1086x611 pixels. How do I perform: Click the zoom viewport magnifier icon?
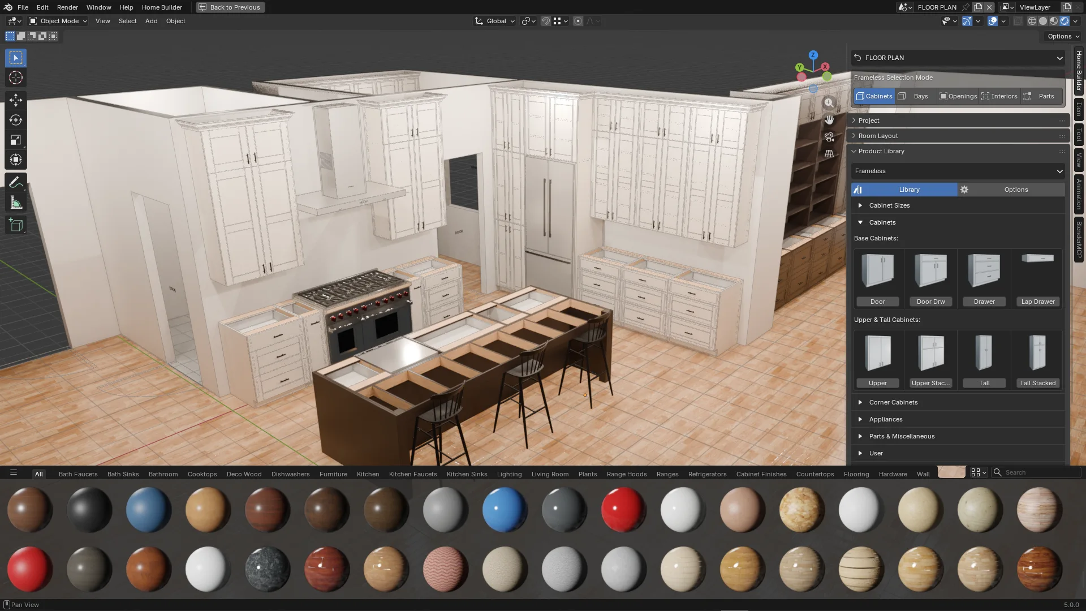[x=829, y=103]
